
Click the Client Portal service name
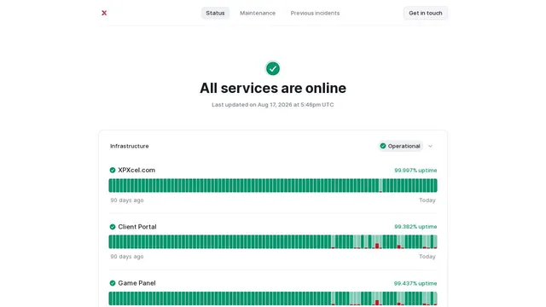point(137,227)
